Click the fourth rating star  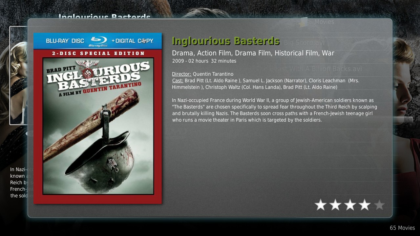365,205
